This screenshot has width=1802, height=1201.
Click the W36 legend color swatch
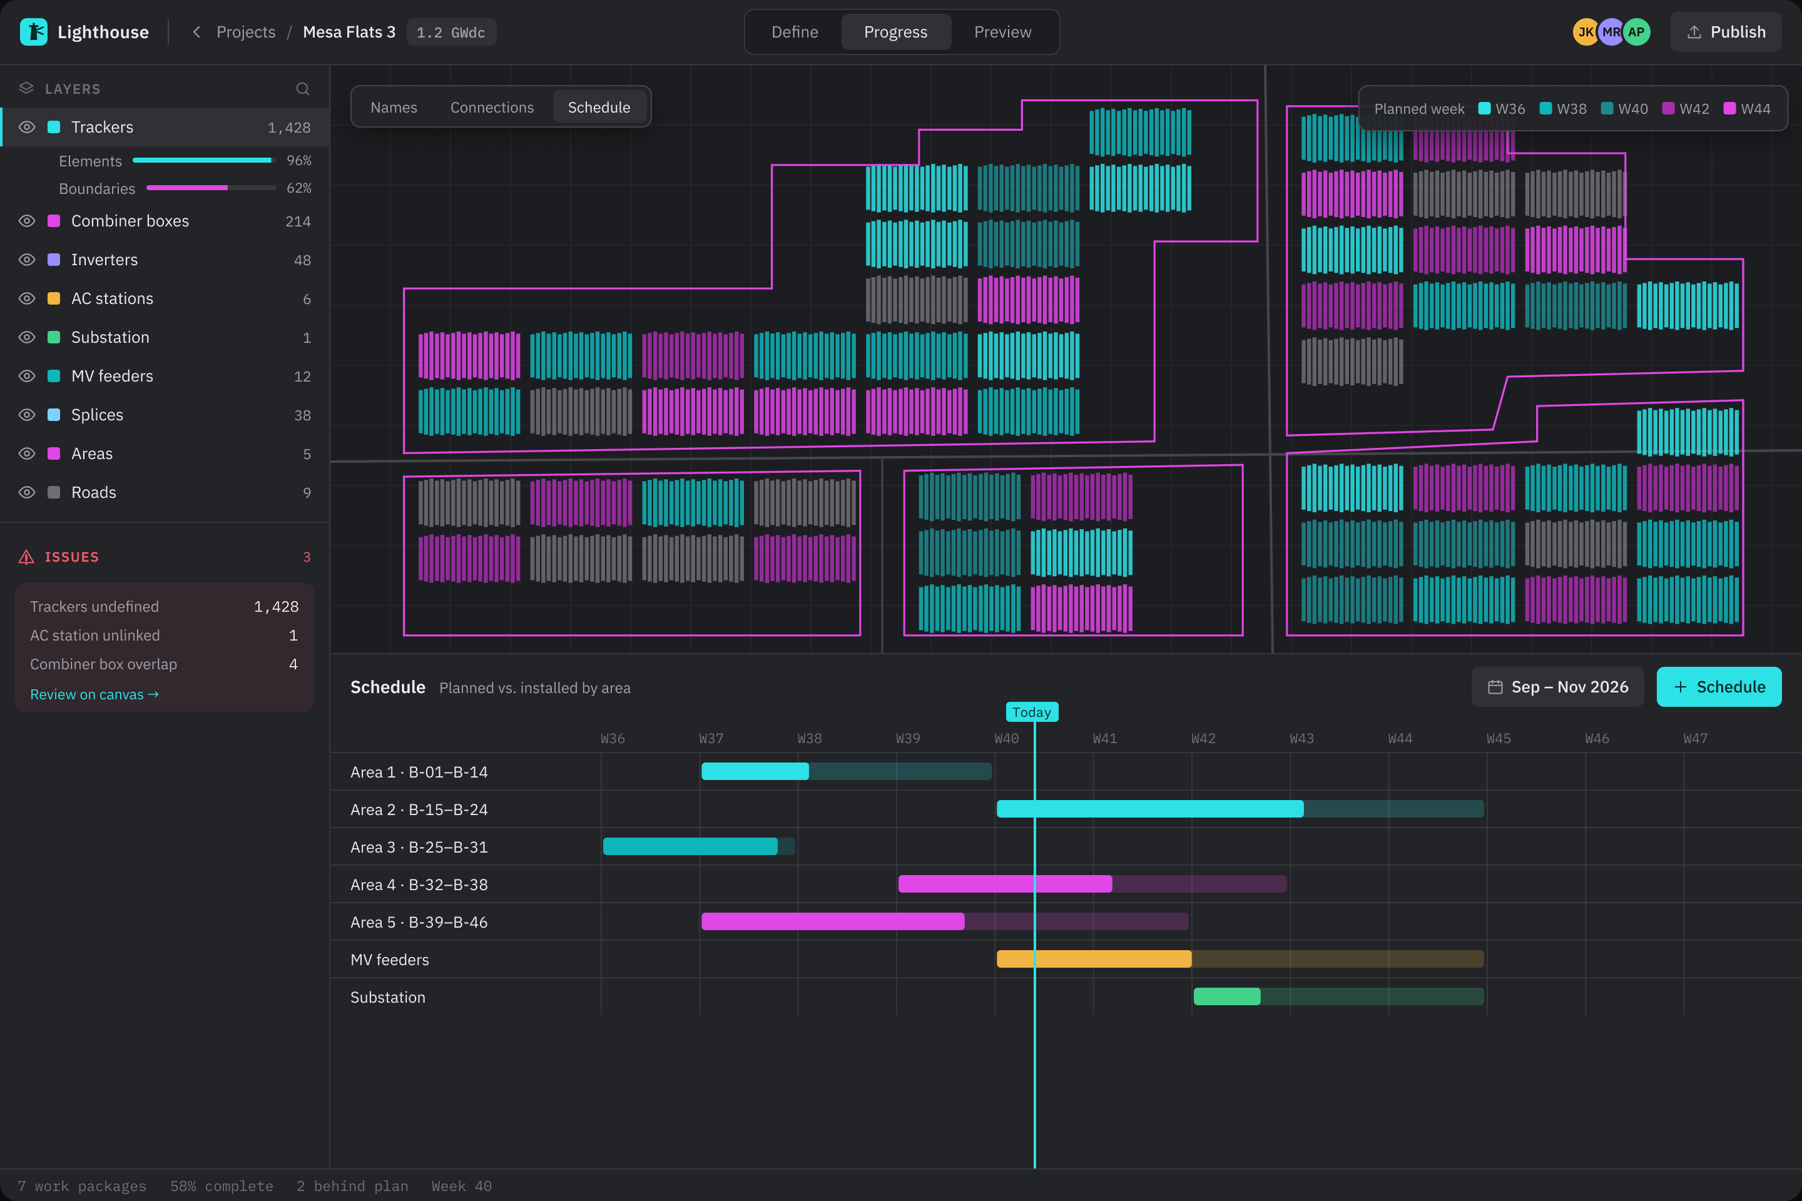[x=1484, y=109]
